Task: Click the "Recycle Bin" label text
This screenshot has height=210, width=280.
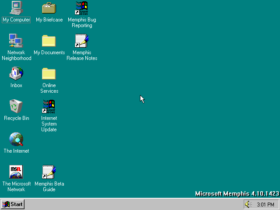Action: [17, 118]
